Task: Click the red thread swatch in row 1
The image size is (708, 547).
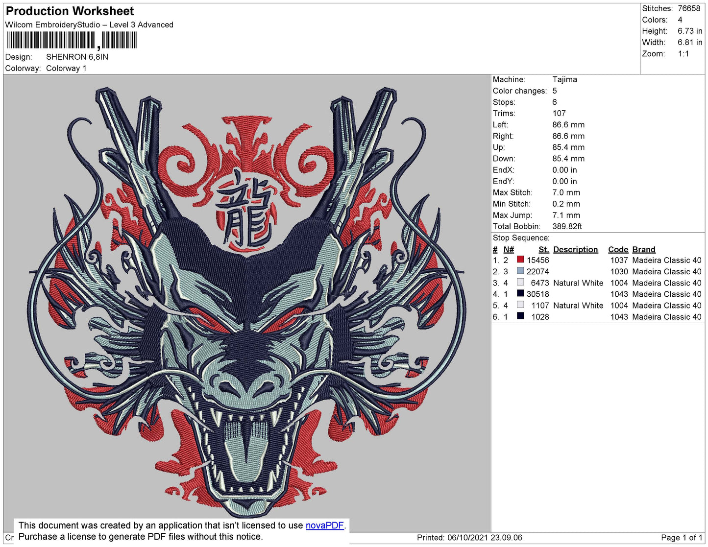Action: [x=520, y=260]
